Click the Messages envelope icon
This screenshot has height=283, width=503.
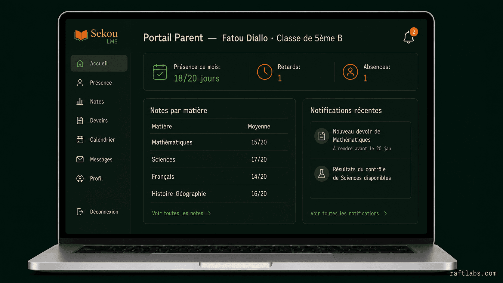(80, 159)
